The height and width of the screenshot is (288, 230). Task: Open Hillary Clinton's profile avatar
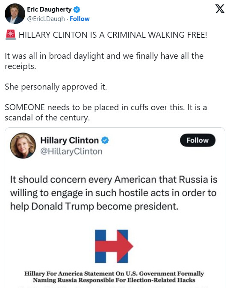pyautogui.click(x=23, y=146)
